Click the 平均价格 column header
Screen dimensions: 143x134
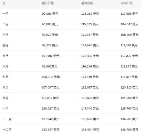127,3
